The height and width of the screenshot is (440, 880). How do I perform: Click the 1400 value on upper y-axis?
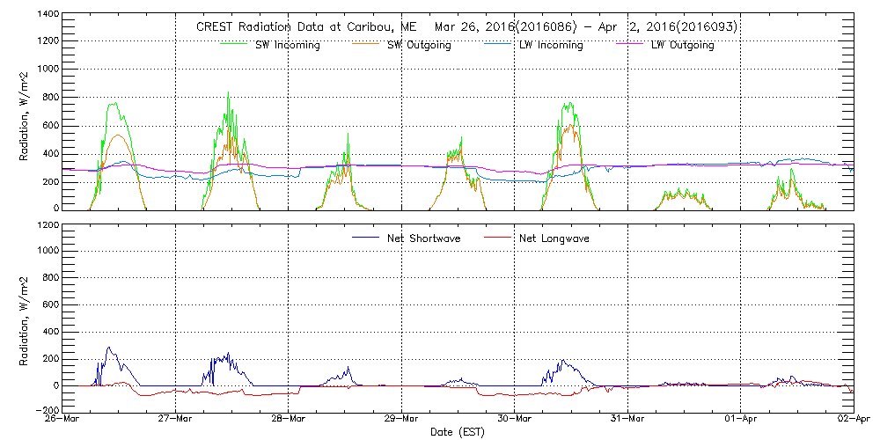click(x=47, y=15)
